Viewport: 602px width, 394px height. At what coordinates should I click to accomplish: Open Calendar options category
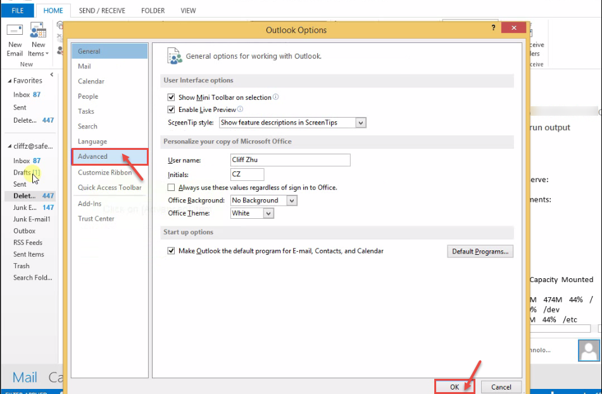tap(110, 82)
